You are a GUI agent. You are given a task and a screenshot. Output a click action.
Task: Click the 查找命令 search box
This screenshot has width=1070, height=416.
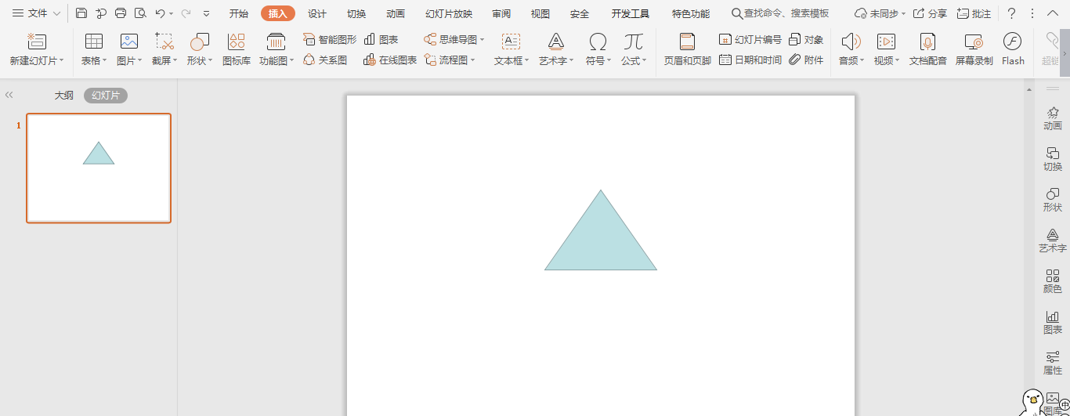click(x=780, y=13)
